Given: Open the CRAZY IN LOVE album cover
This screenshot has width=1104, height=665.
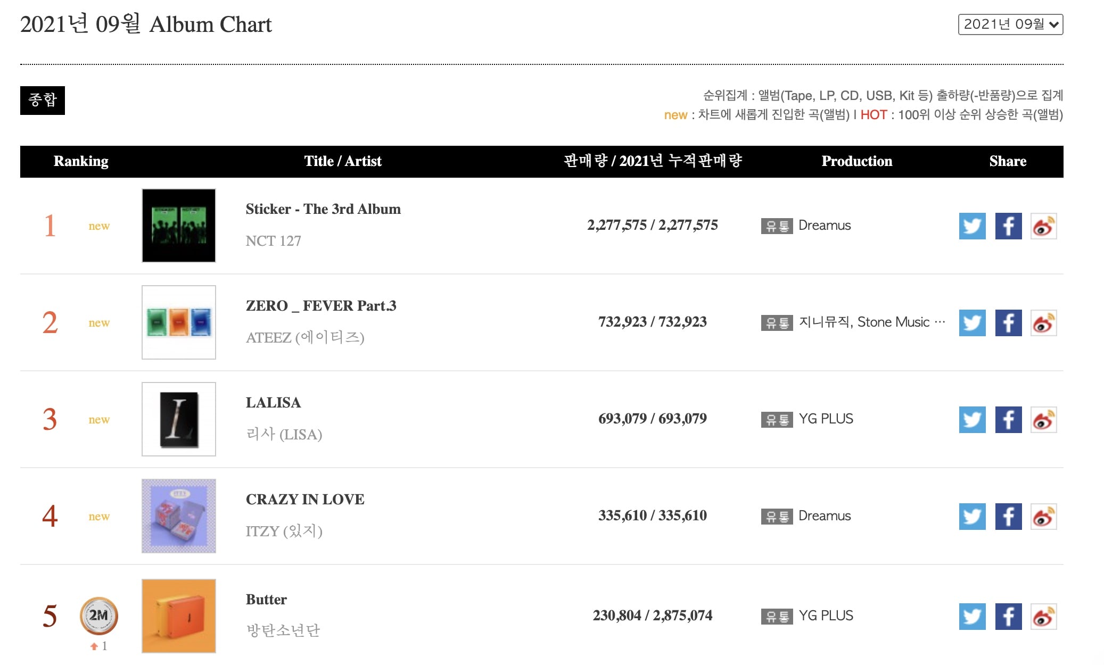Looking at the screenshot, I should coord(179,516).
